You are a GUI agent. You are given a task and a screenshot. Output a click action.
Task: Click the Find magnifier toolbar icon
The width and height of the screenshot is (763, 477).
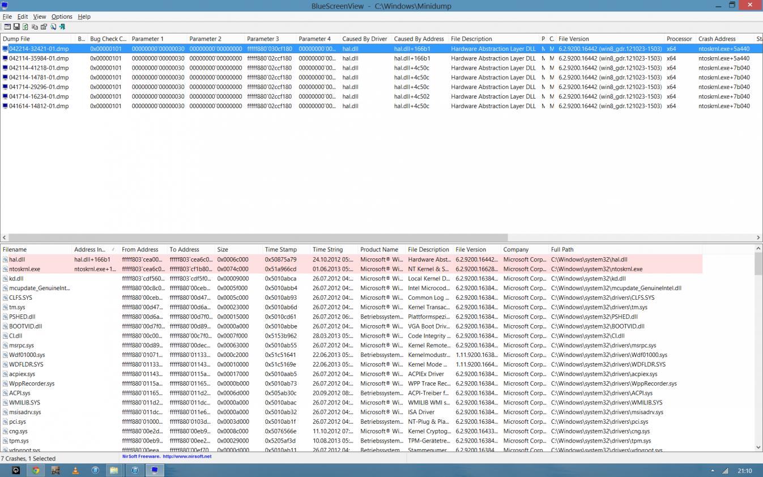pyautogui.click(x=53, y=27)
